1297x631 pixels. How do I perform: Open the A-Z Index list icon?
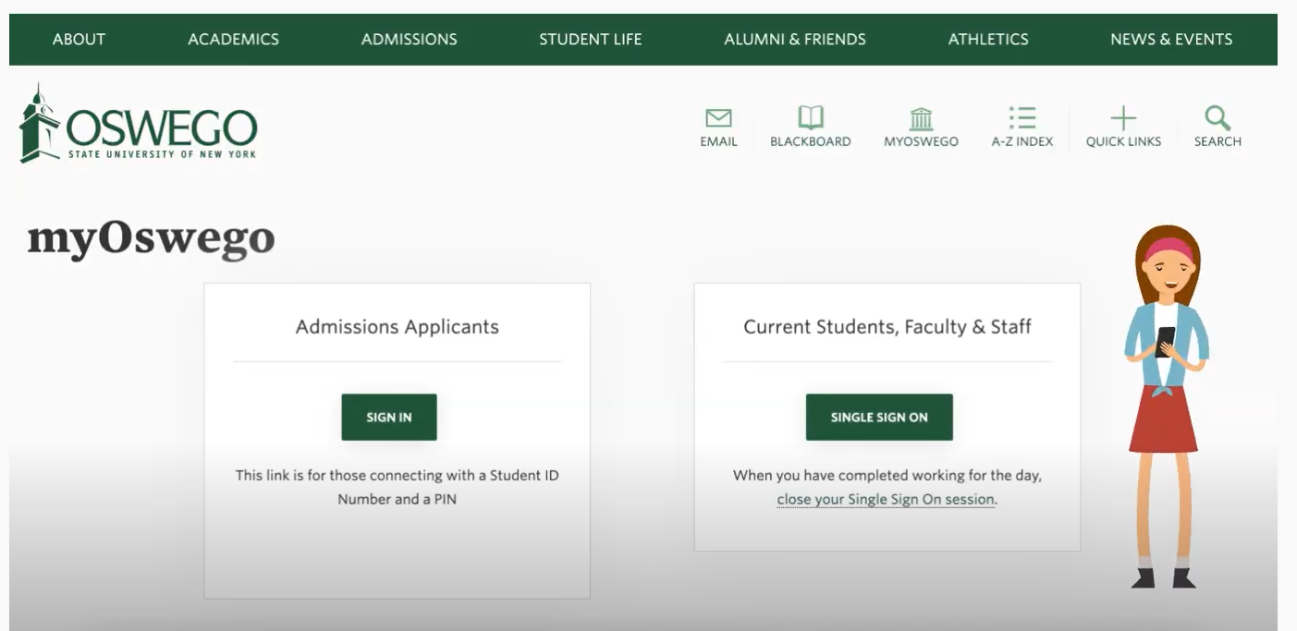1022,118
